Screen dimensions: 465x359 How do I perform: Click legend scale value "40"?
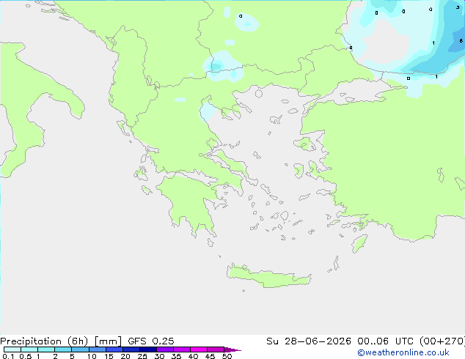(x=193, y=356)
